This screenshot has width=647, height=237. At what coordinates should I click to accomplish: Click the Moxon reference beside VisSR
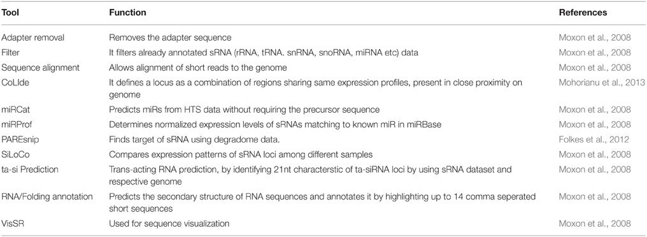[x=595, y=224]
